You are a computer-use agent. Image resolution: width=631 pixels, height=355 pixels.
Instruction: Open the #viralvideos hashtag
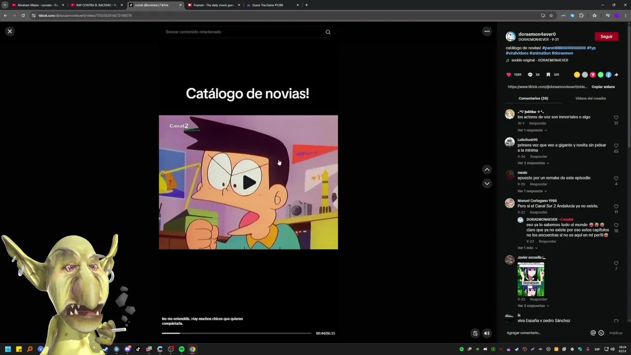517,53
